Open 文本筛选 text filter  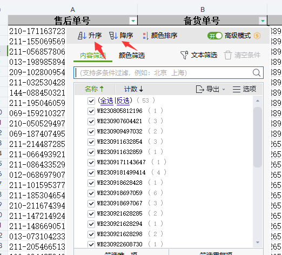click(199, 55)
